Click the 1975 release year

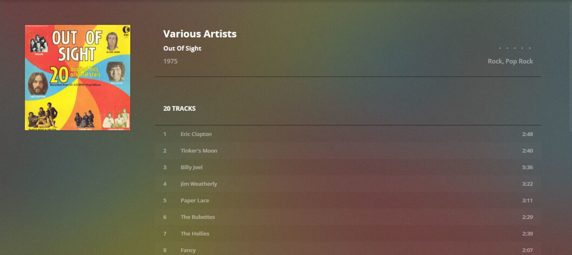point(170,62)
